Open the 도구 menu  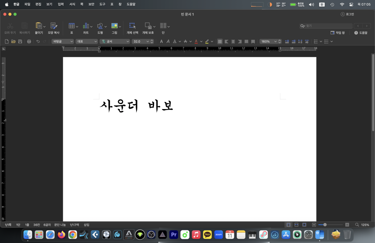102,4
